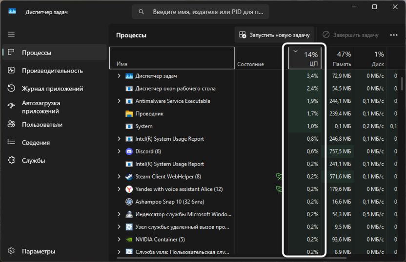Click the Ashampoo Snap 10 icon
Viewport: 406px width, 262px height.
coord(129,202)
